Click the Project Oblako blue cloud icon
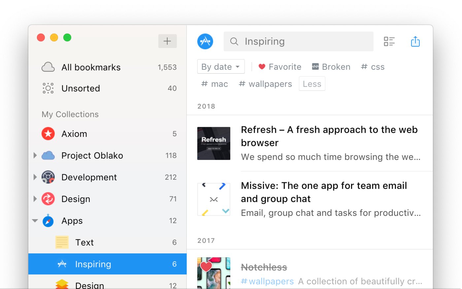Viewport: 462px width, 289px height. tap(48, 155)
